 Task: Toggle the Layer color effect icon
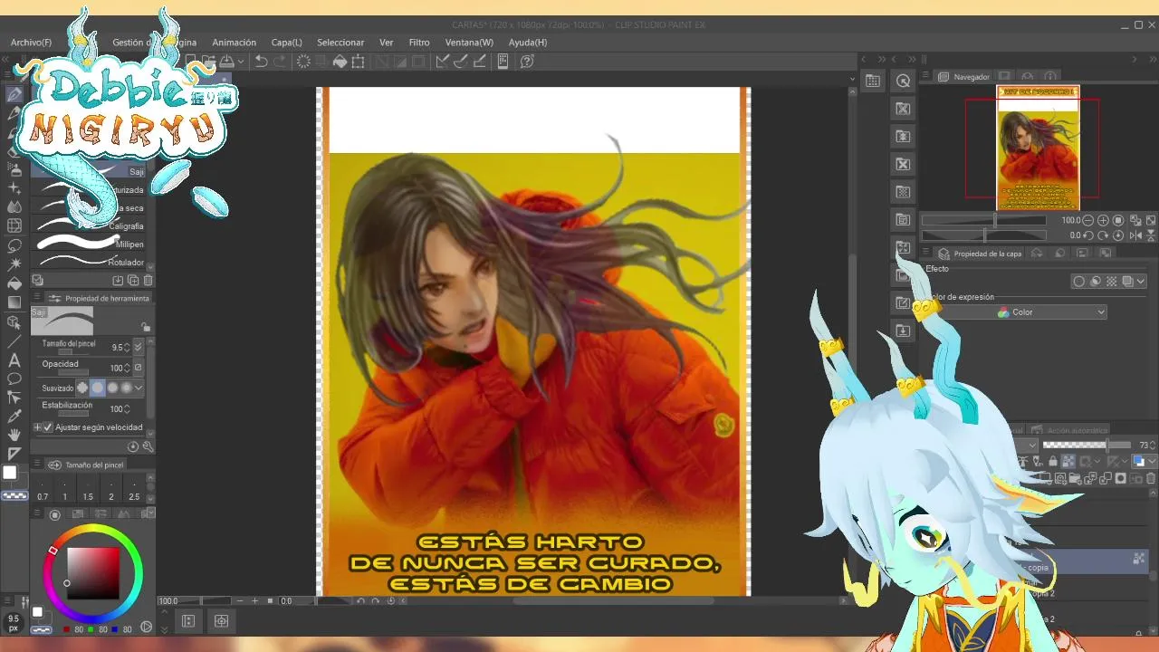pyautogui.click(x=1128, y=282)
